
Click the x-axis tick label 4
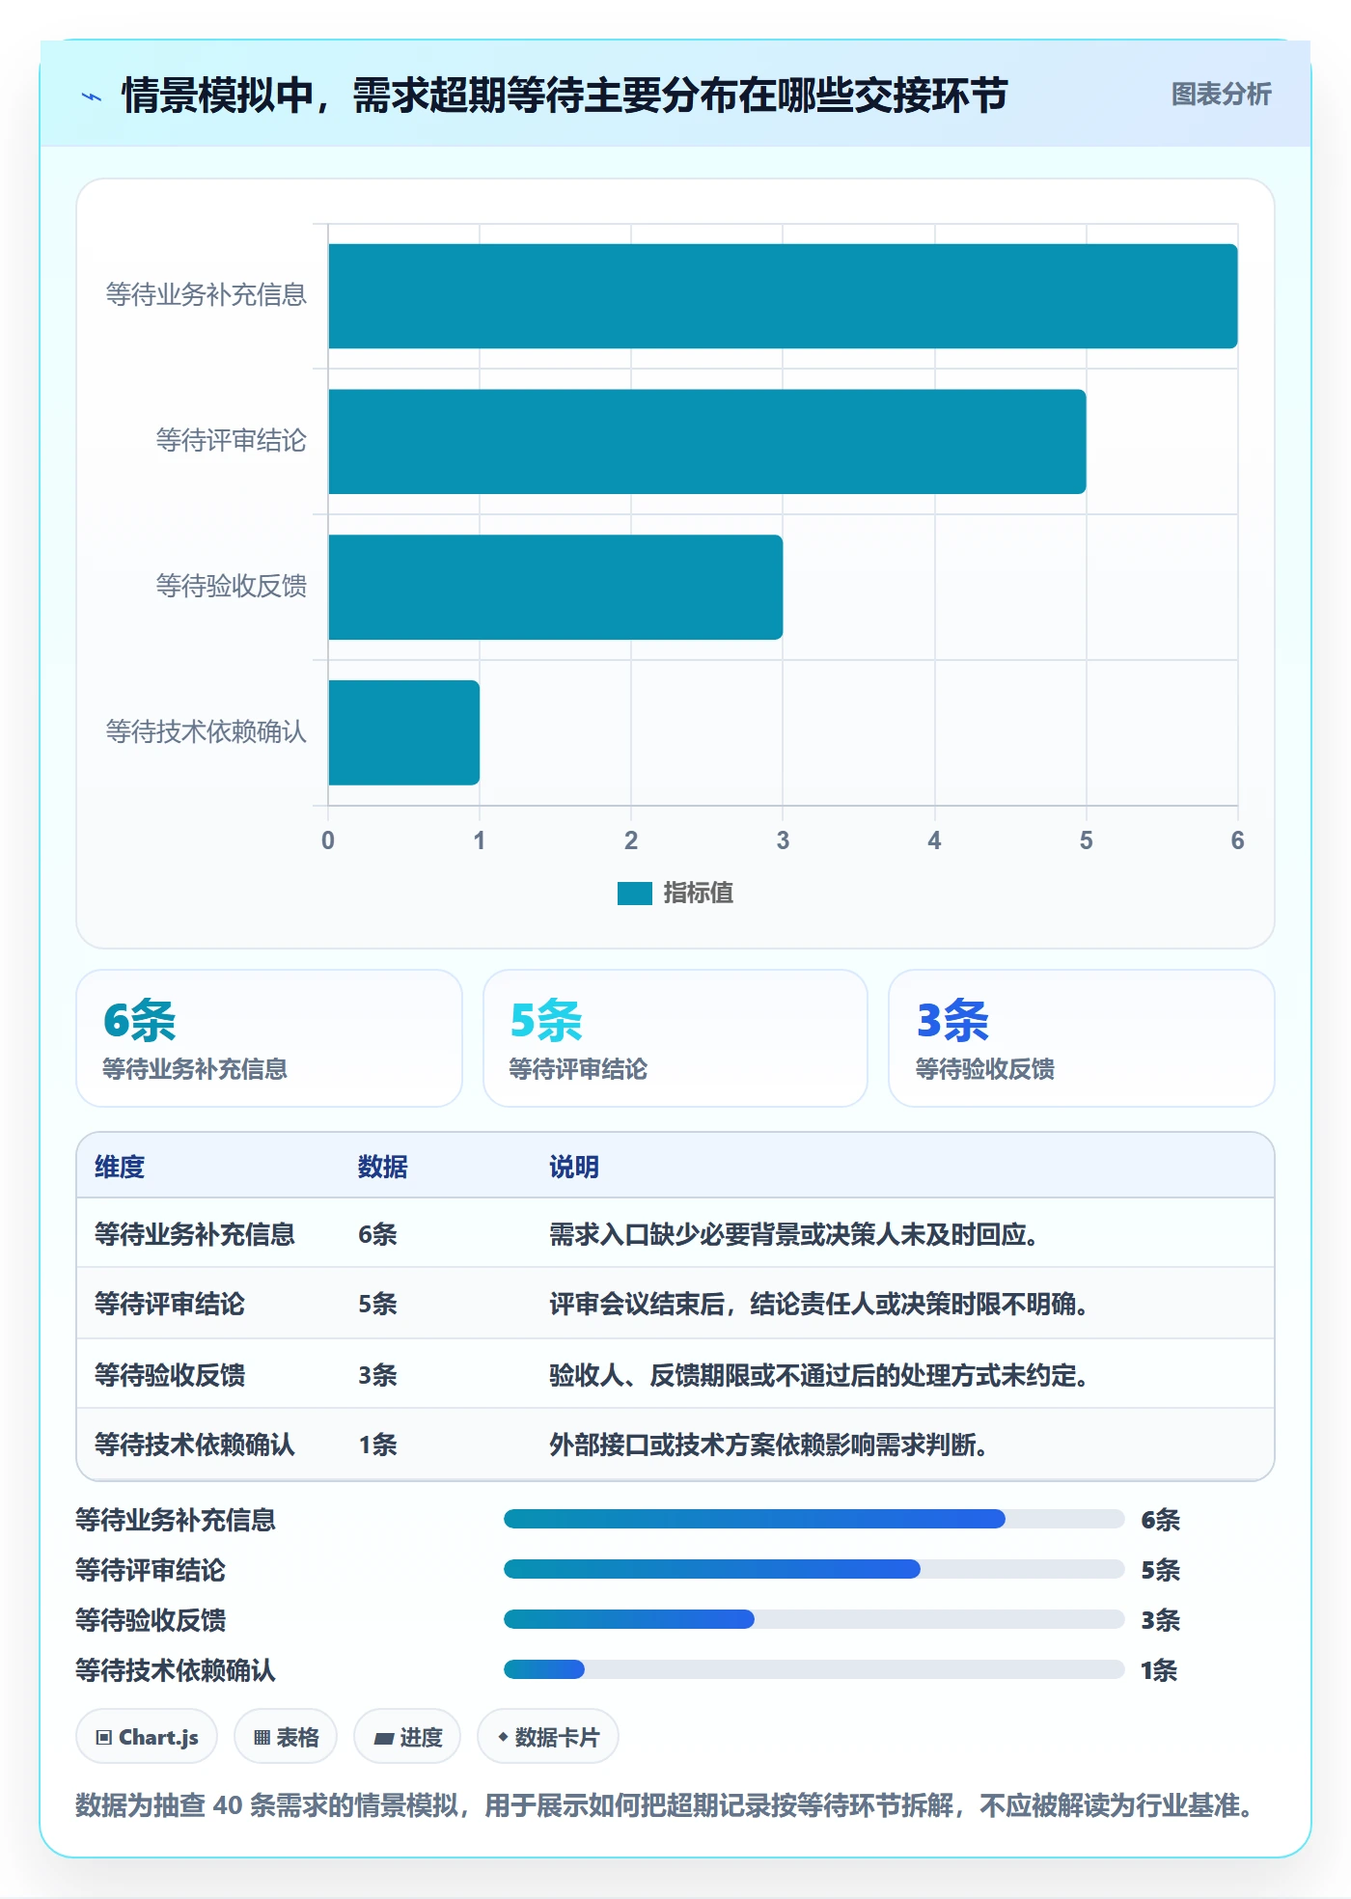point(934,840)
